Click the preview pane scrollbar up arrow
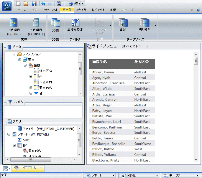The height and width of the screenshot is (178, 202). point(196,54)
